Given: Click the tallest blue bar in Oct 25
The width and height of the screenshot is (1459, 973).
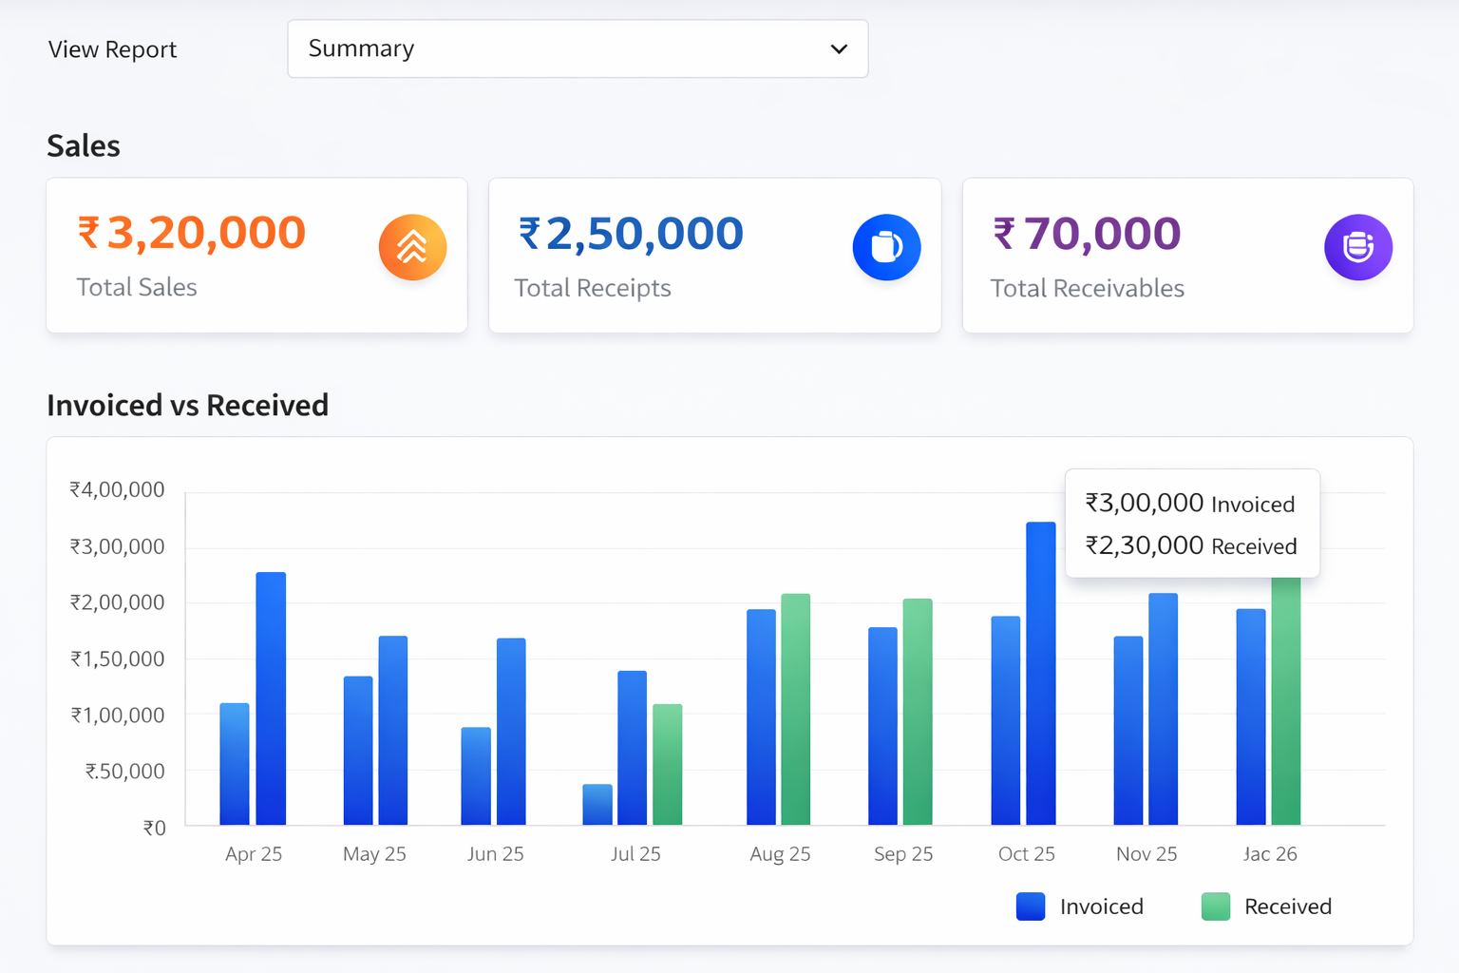Looking at the screenshot, I should point(1041,673).
